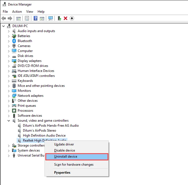The height and width of the screenshot is (185, 188).
Task: Select High Definition Audio Device entry
Action: pyautogui.click(x=44, y=136)
